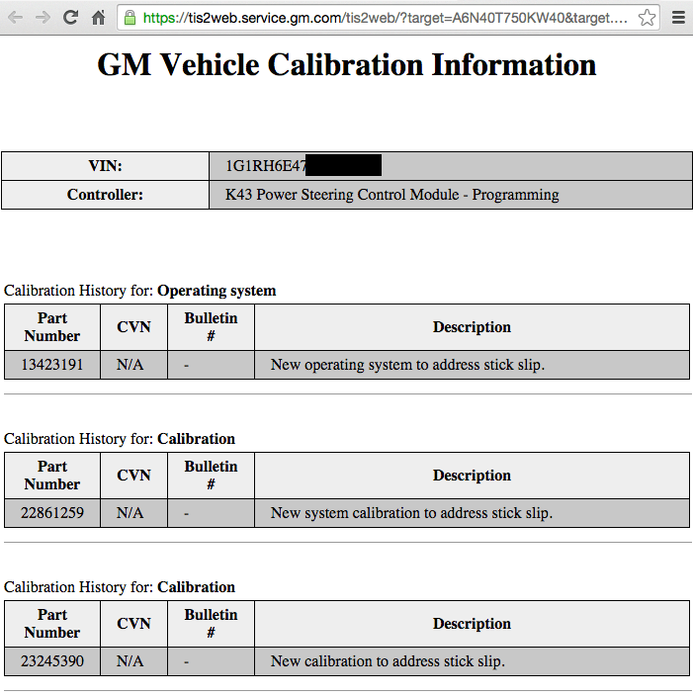Select part number 22861259
The width and height of the screenshot is (693, 696).
(x=52, y=513)
